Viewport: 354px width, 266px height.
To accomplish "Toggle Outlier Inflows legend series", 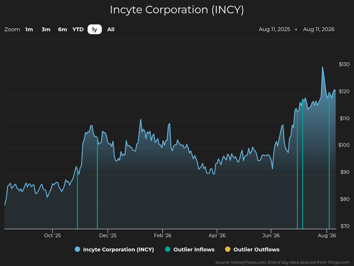I will [x=190, y=249].
